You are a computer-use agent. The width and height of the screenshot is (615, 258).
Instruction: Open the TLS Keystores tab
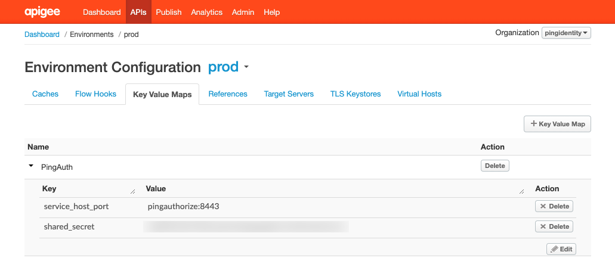coord(356,94)
